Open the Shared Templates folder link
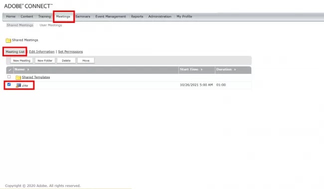Viewport: 324px width, 189px height. click(36, 77)
